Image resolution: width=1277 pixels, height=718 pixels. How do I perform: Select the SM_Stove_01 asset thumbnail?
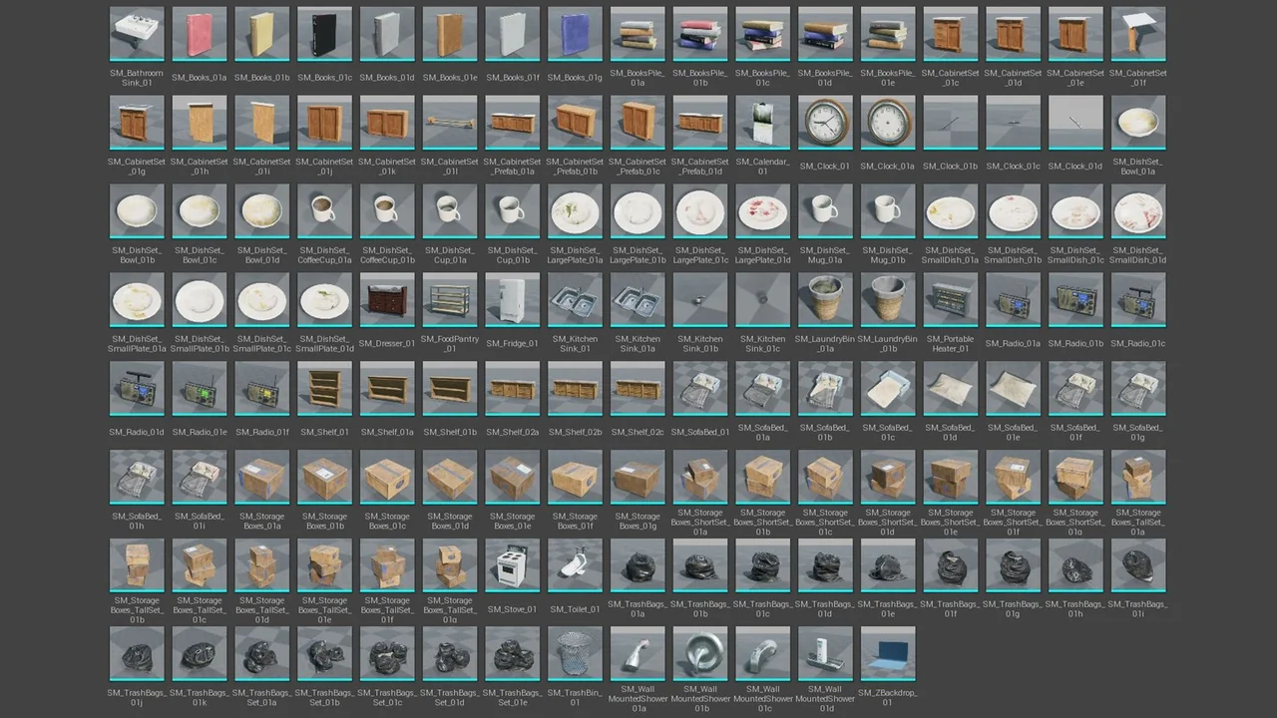point(513,566)
